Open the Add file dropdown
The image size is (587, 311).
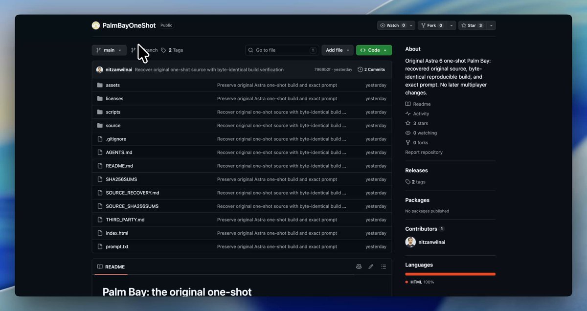(x=338, y=50)
